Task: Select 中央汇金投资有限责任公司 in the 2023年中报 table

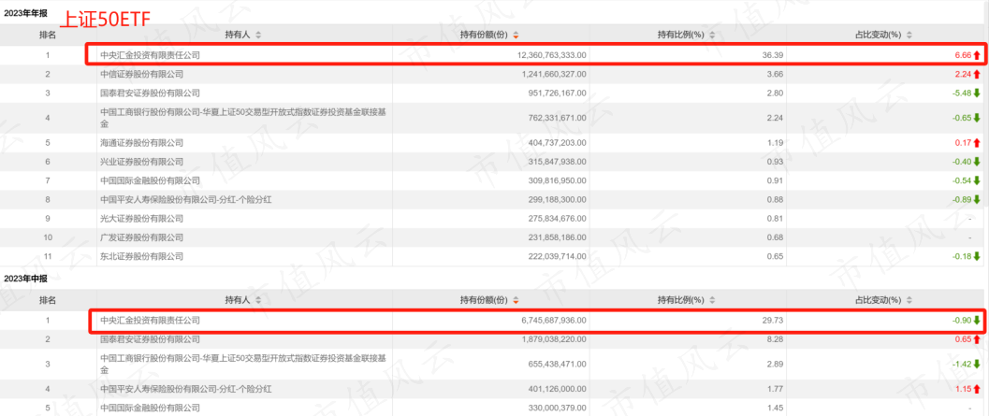Action: click(150, 321)
